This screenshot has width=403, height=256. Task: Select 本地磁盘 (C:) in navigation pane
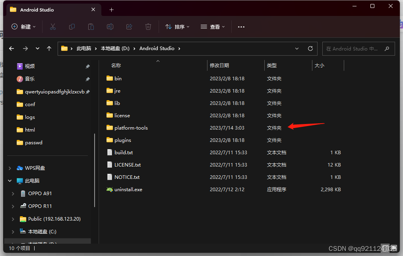(x=42, y=232)
